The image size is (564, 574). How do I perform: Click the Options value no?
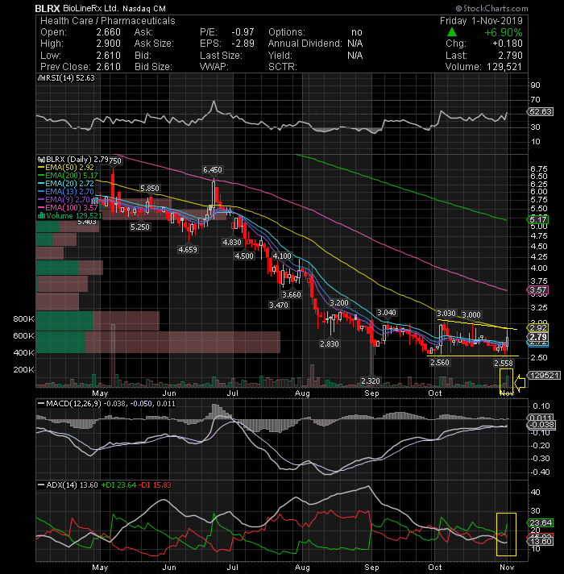357,32
